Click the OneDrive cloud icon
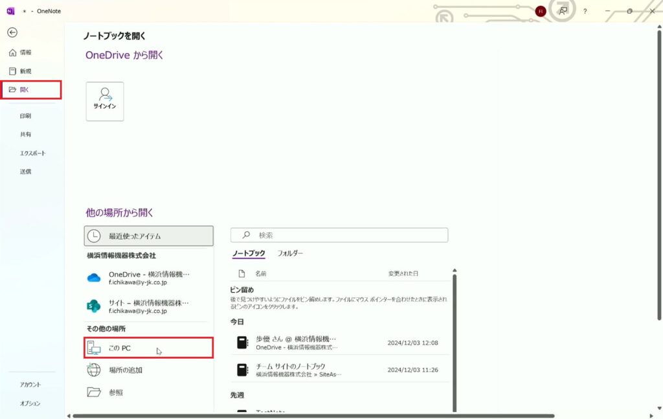This screenshot has height=419, width=663. (x=94, y=278)
